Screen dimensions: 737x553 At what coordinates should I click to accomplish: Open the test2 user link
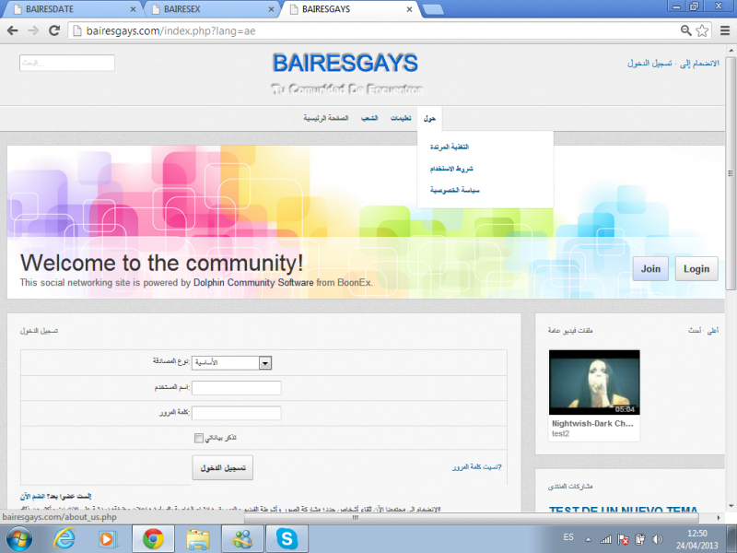pyautogui.click(x=560, y=433)
